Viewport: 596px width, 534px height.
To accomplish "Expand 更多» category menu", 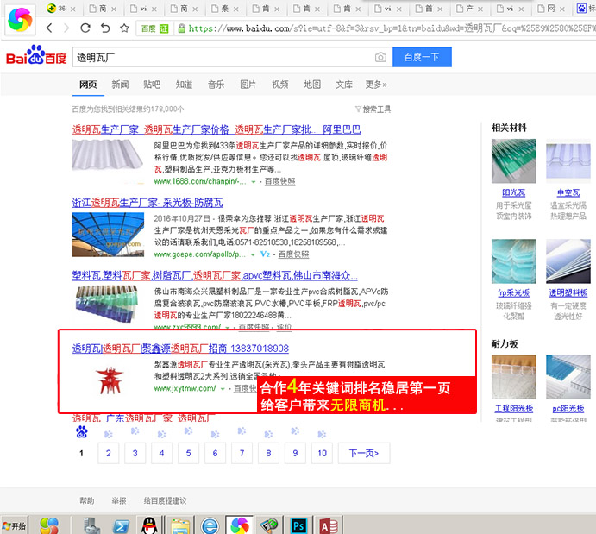I will click(376, 85).
